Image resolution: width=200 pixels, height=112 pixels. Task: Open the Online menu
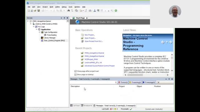(x=57, y=7)
